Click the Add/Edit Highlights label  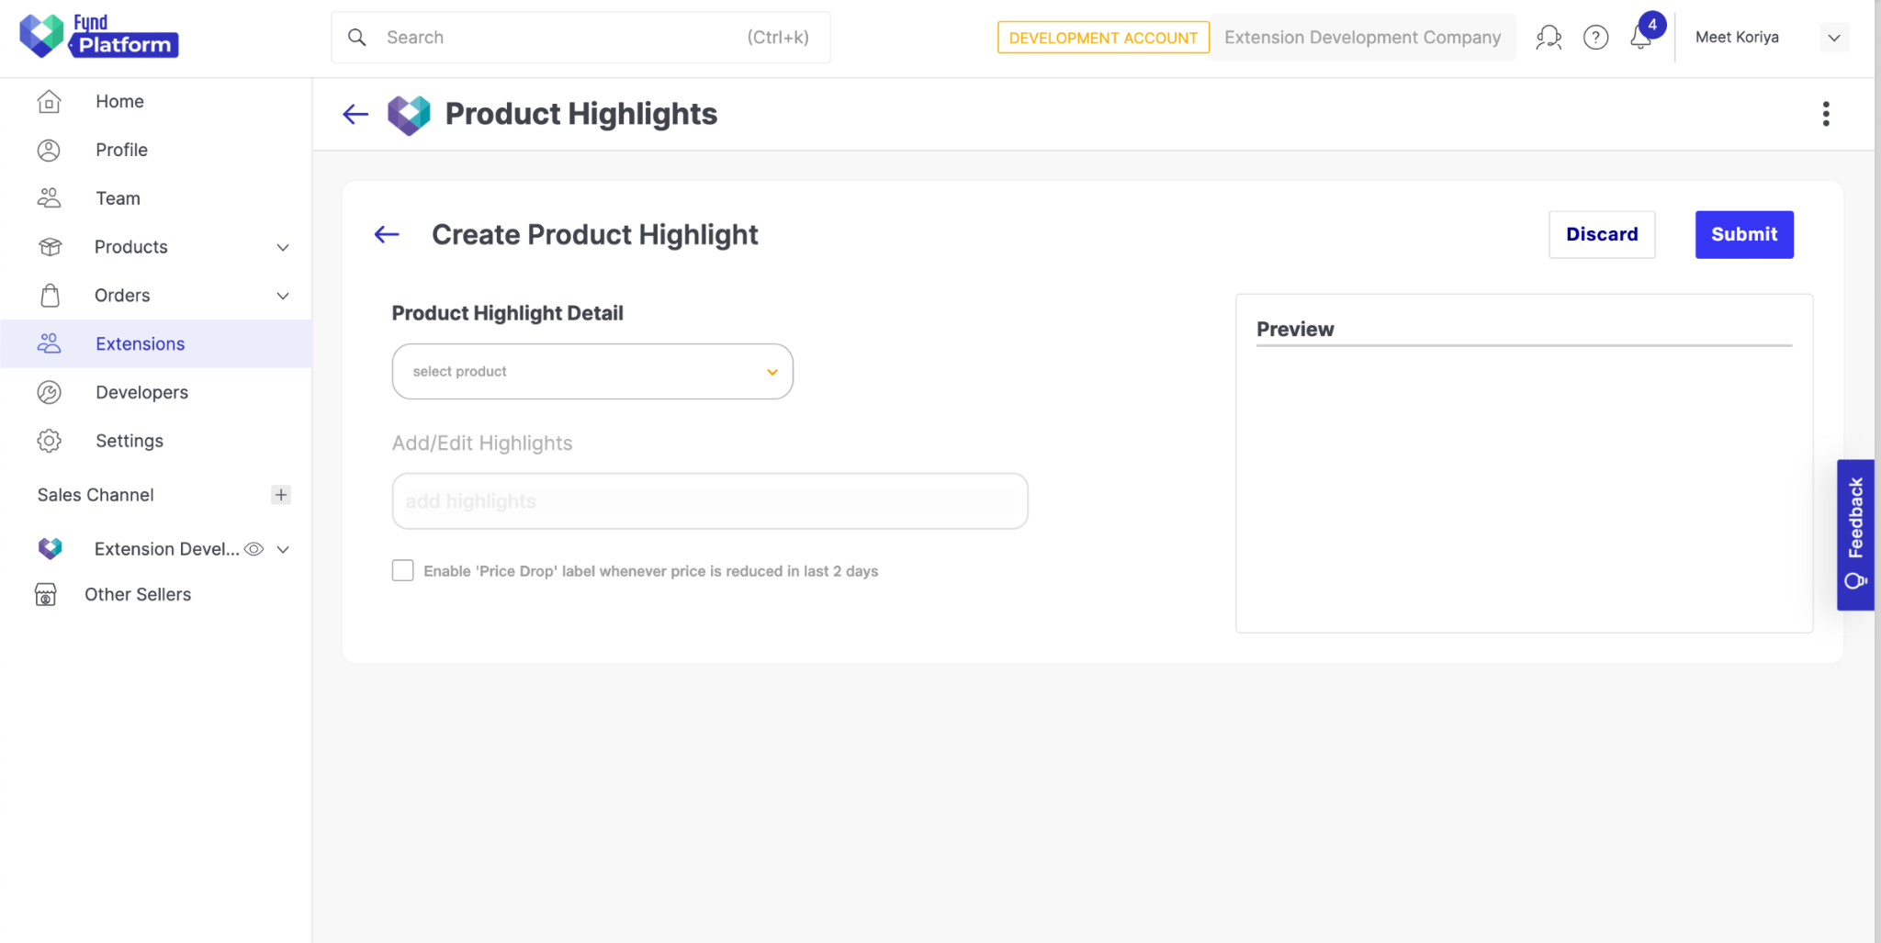pyautogui.click(x=482, y=443)
